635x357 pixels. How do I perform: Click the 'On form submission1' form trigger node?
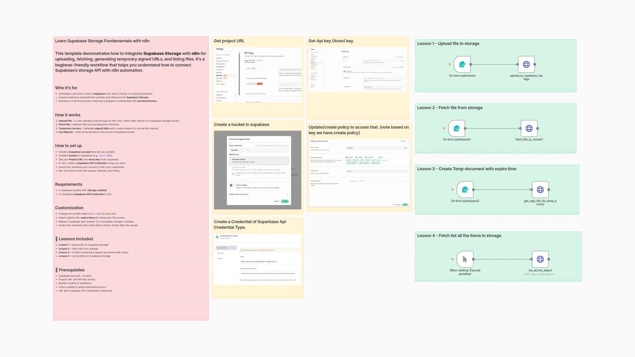(x=457, y=128)
